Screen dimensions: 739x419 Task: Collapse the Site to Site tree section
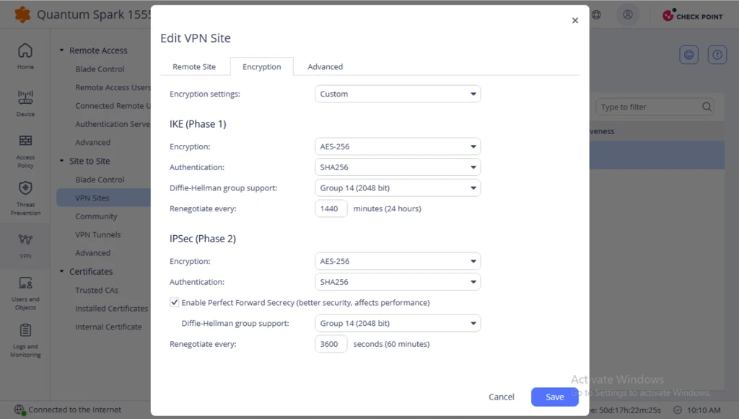click(x=62, y=161)
